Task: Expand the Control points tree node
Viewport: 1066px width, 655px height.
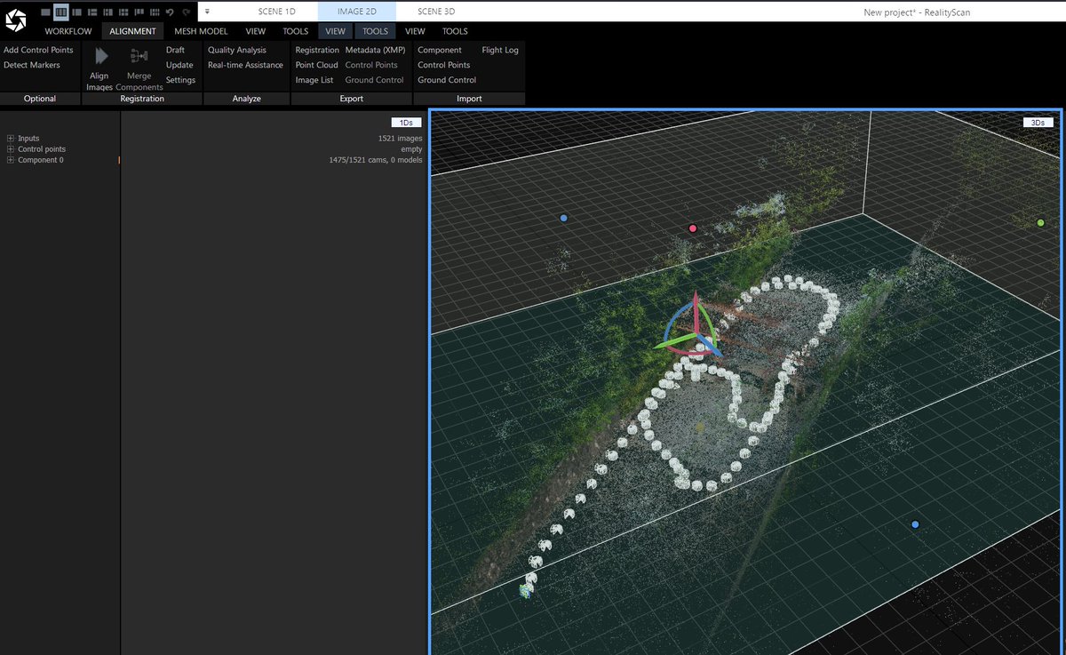Action: [x=11, y=149]
